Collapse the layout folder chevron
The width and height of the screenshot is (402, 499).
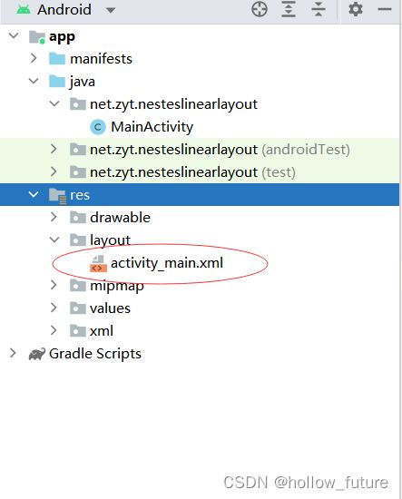54,240
